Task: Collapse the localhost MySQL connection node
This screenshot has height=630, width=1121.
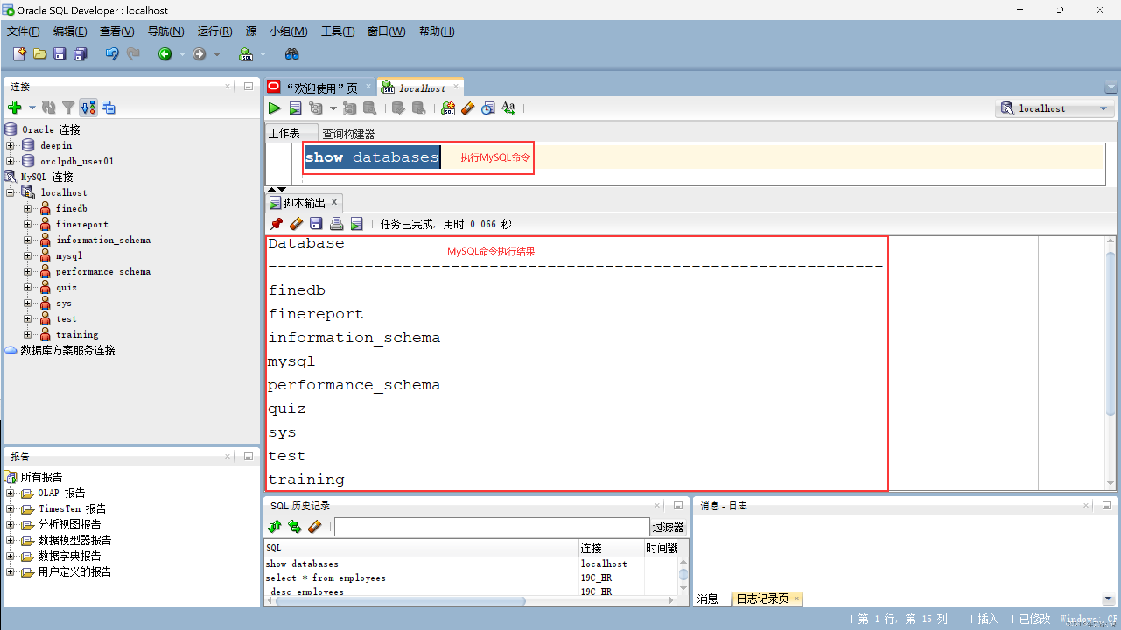Action: (11, 193)
